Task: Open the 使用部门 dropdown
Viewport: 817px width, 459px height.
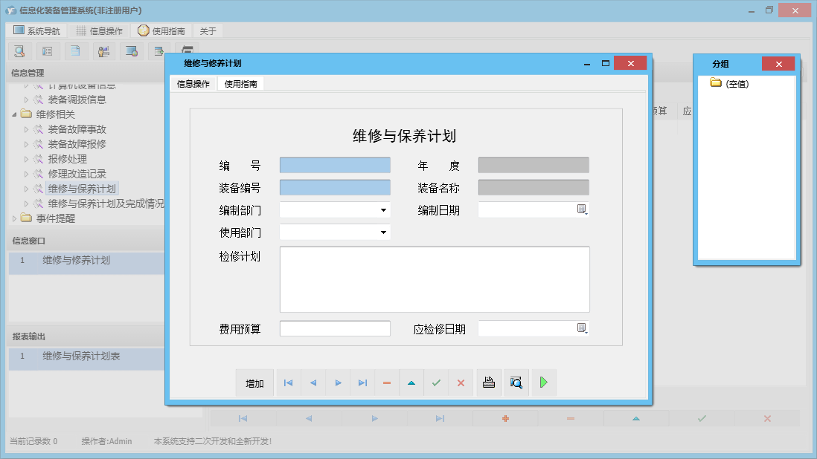Action: (385, 232)
